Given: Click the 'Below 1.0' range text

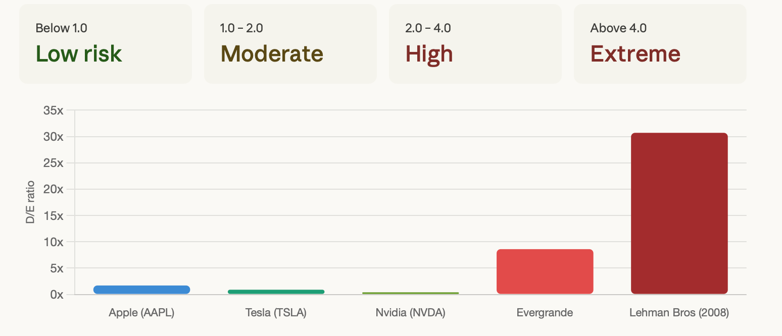Looking at the screenshot, I should [61, 28].
